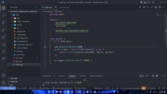
Task: Click the WSL: Ubuntu remote indicator
Action: 8,88
